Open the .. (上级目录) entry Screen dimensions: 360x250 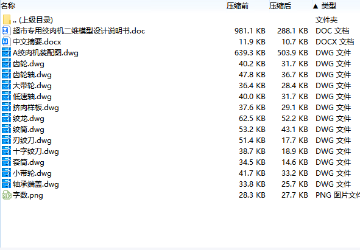[33, 19]
